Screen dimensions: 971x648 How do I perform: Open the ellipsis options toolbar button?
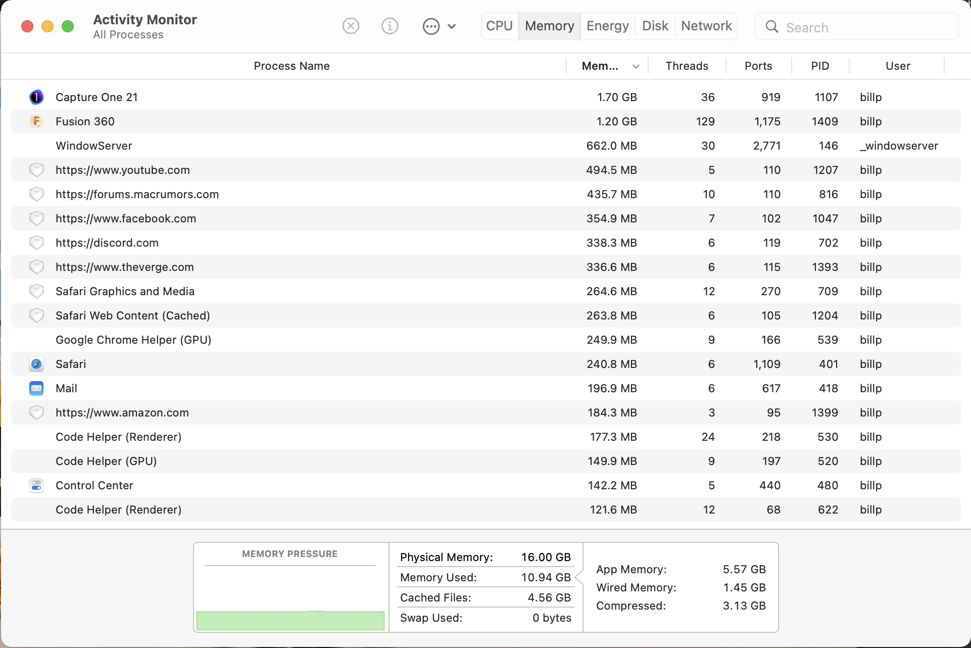coord(431,26)
